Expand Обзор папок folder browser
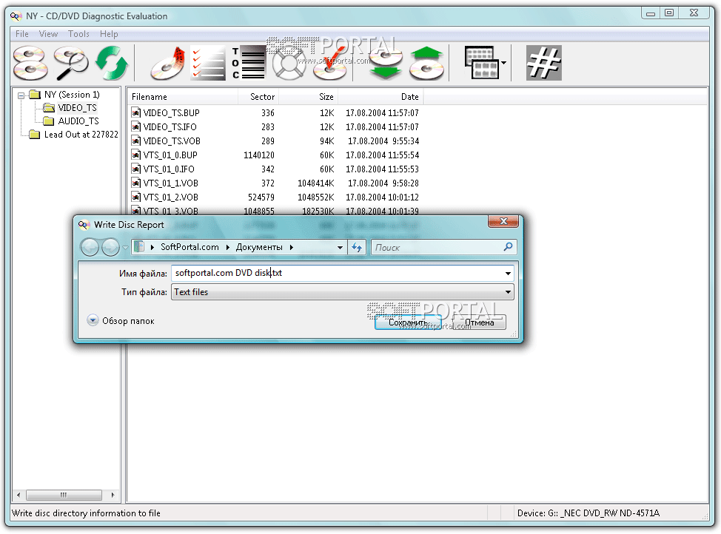 pos(121,321)
